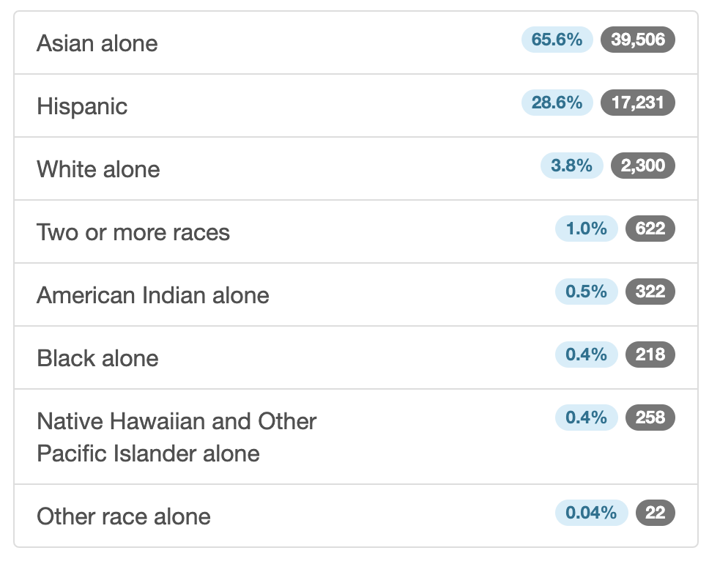The height and width of the screenshot is (564, 709).
Task: Click the 218 count badge
Action: (x=650, y=354)
